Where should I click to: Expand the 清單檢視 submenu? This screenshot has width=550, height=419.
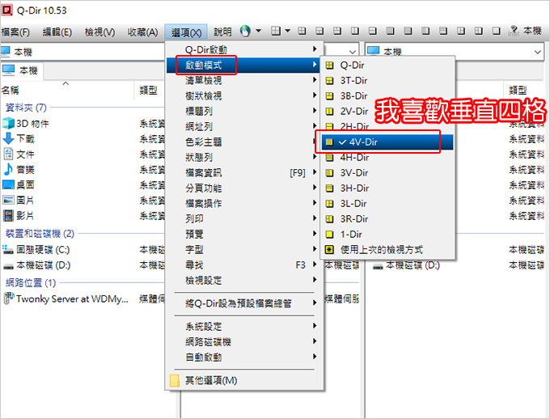click(244, 80)
